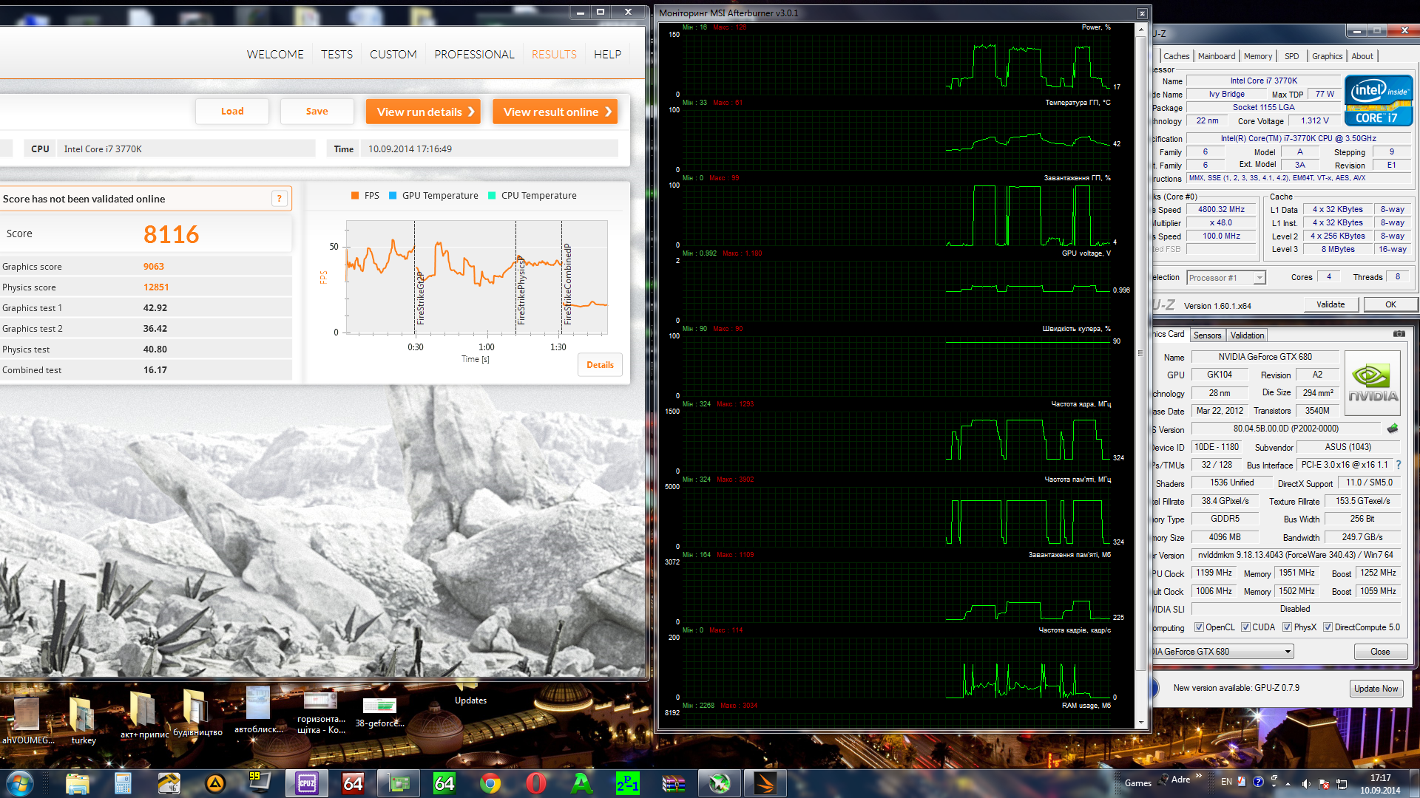Screen dimensions: 1420x798
Task: Click the BIOS save chip icon
Action: 1393,429
